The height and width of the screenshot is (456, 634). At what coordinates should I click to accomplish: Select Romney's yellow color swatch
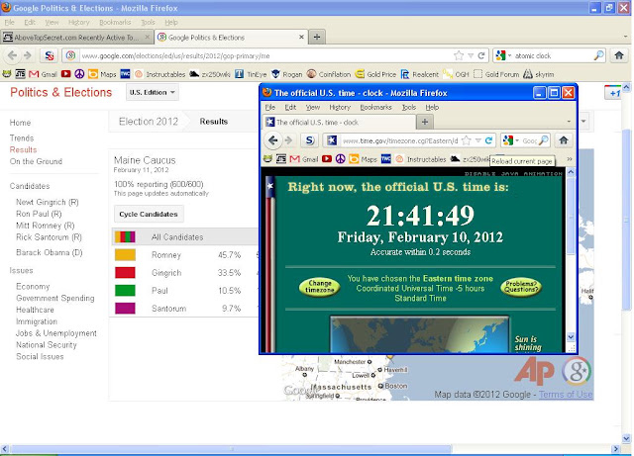tap(125, 255)
